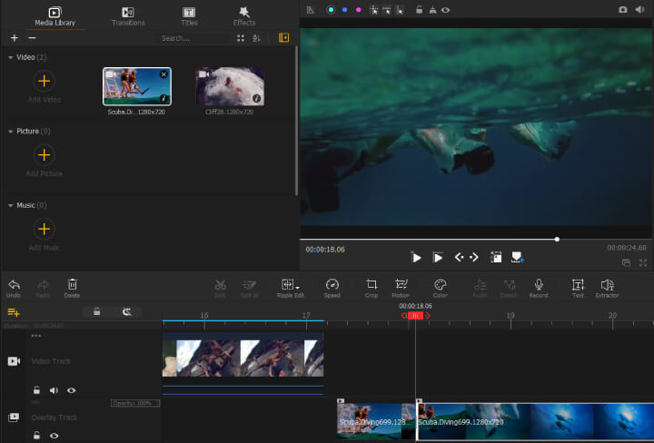Toggle the lock on the Overlay Track
654x443 pixels.
(x=37, y=436)
